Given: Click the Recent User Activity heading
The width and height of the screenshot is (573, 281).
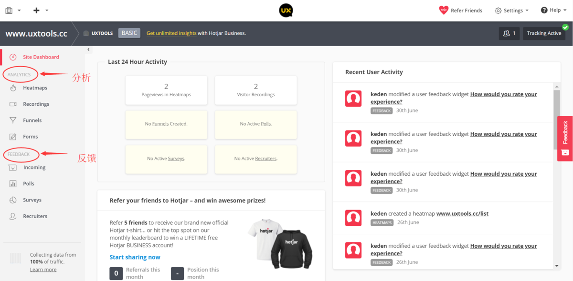Looking at the screenshot, I should pyautogui.click(x=374, y=72).
